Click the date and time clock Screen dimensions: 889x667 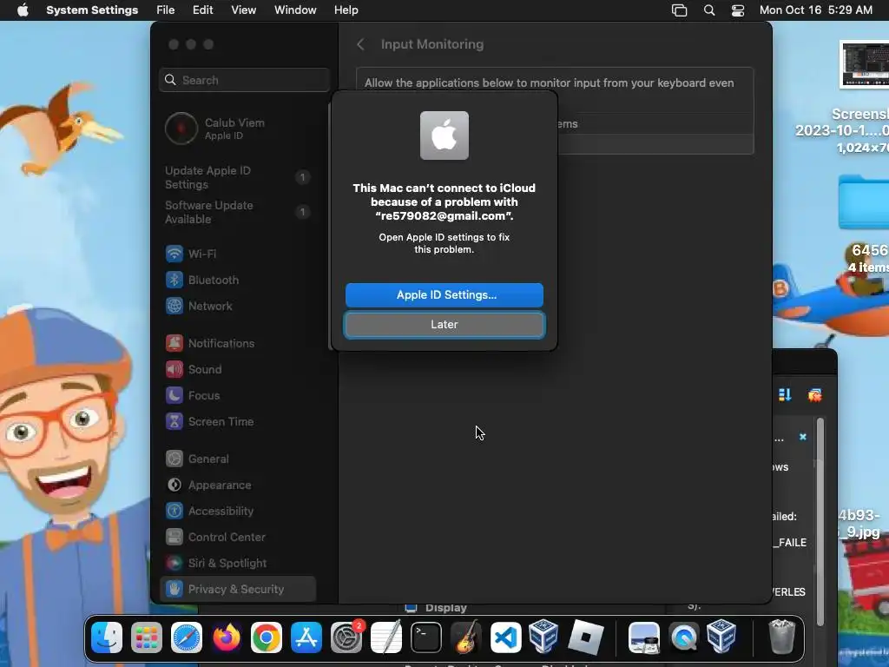(816, 10)
